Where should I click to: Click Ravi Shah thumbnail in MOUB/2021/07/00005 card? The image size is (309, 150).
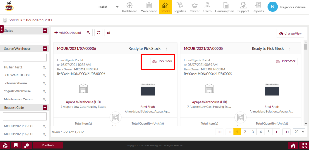click(x=272, y=90)
